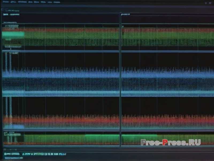Click the top track's name label
214x161 pixels.
[10, 23]
